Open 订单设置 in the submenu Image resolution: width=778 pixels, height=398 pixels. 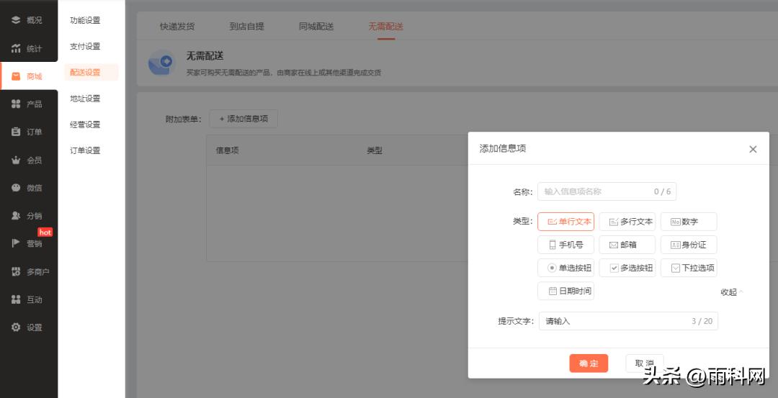(85, 150)
